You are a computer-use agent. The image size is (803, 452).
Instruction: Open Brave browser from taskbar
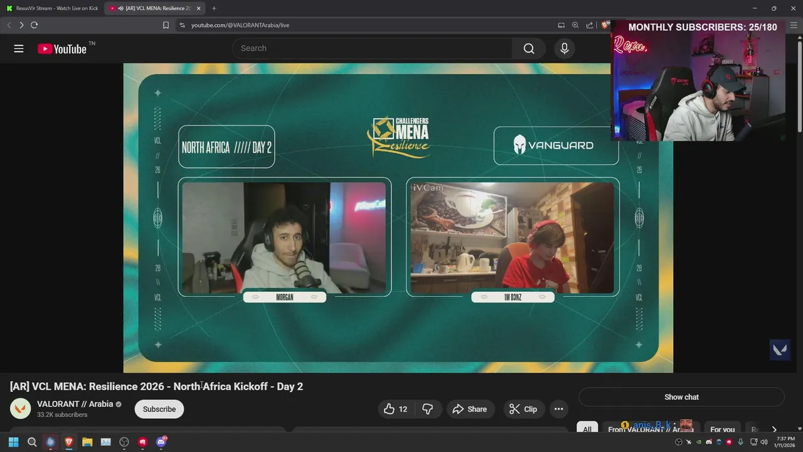point(69,442)
